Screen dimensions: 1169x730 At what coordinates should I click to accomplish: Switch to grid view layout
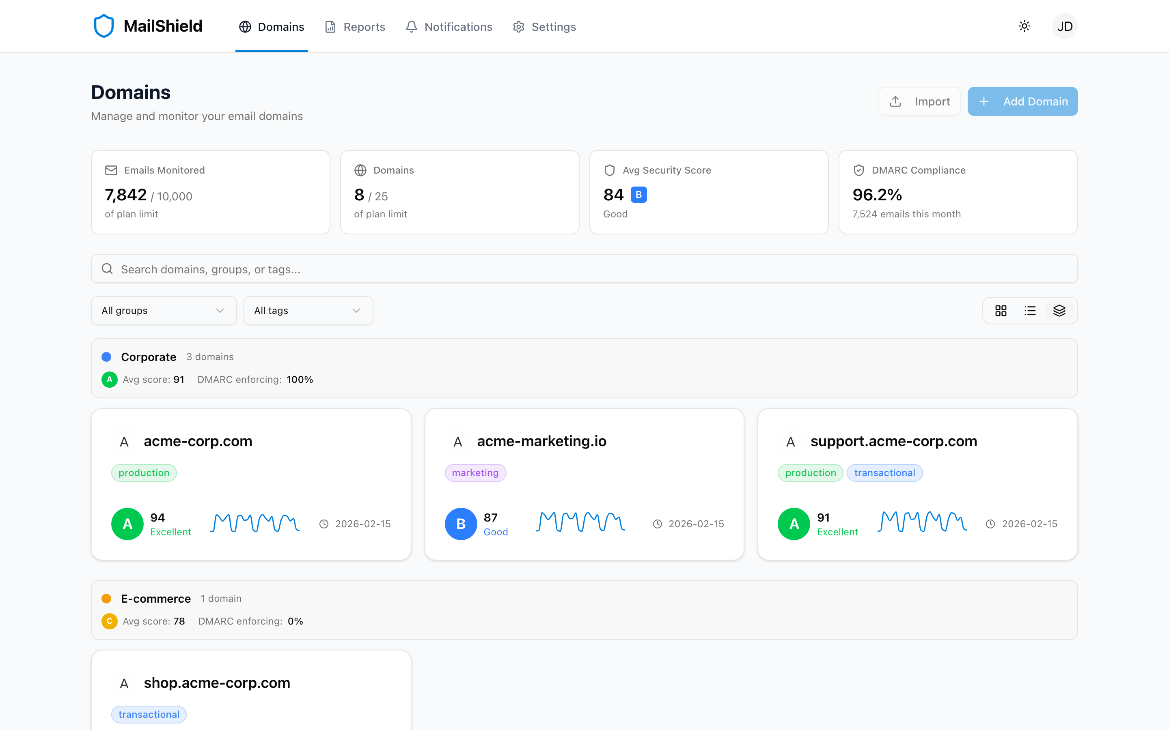1001,310
